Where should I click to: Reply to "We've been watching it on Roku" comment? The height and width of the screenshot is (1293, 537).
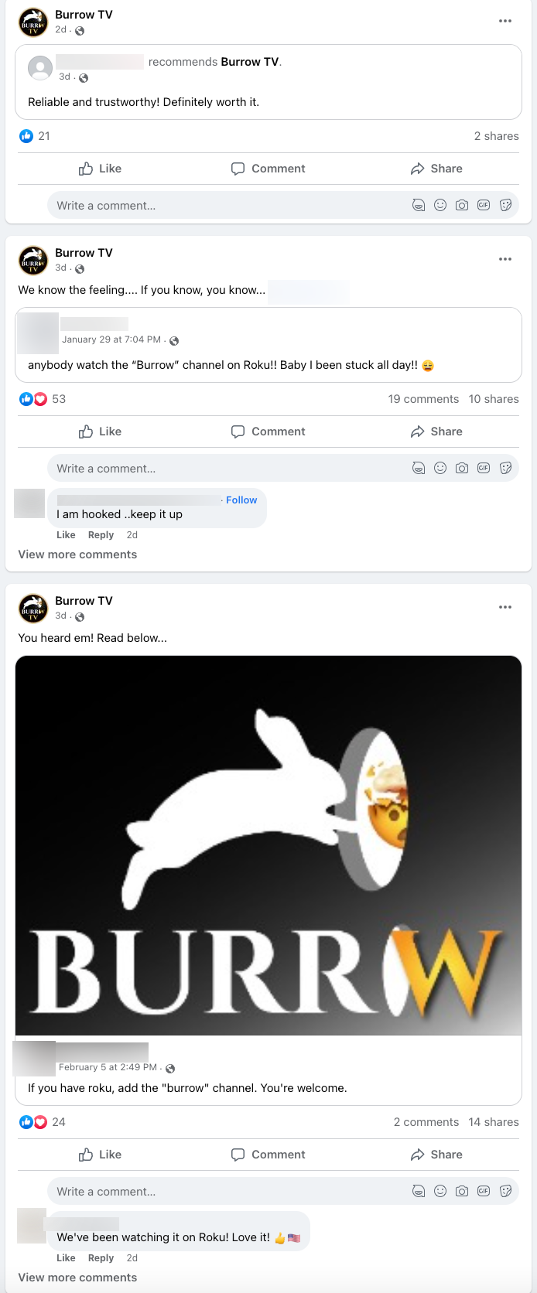coord(101,1258)
